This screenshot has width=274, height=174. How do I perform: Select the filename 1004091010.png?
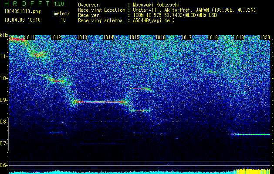[23, 12]
